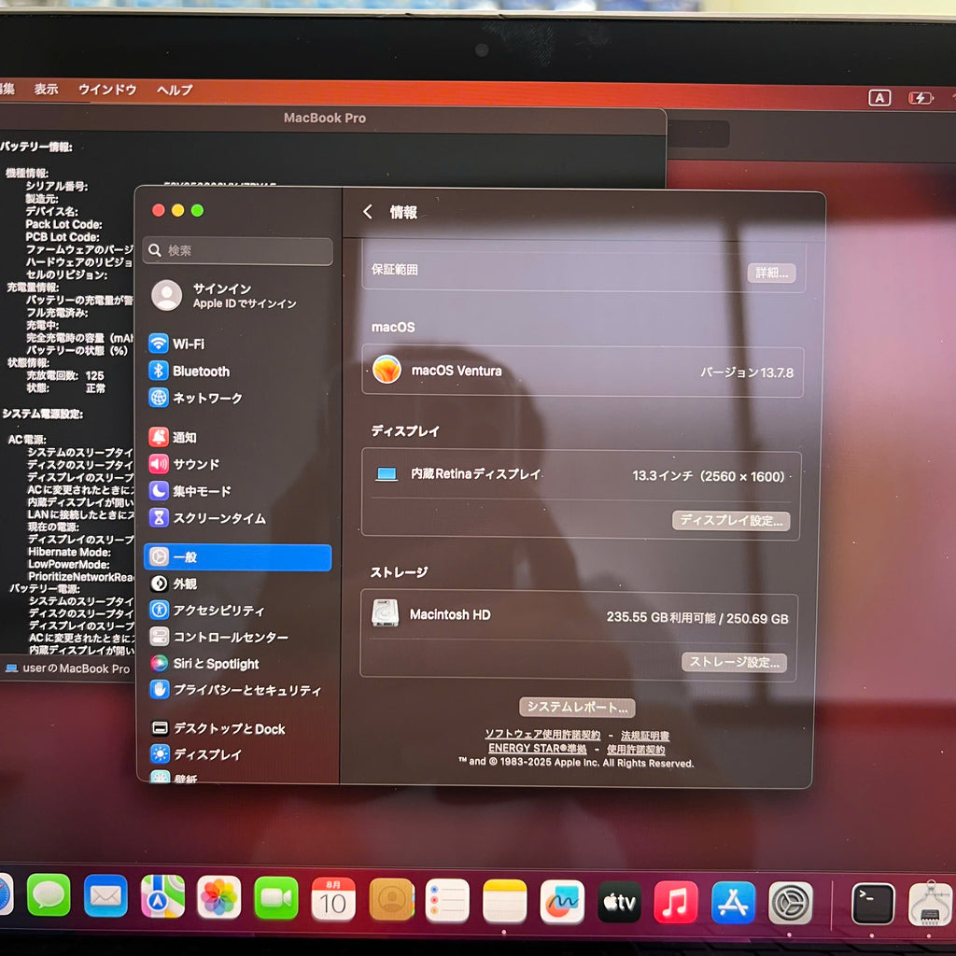The width and height of the screenshot is (956, 956).
Task: Open Music app in Dock
Action: pos(676,903)
